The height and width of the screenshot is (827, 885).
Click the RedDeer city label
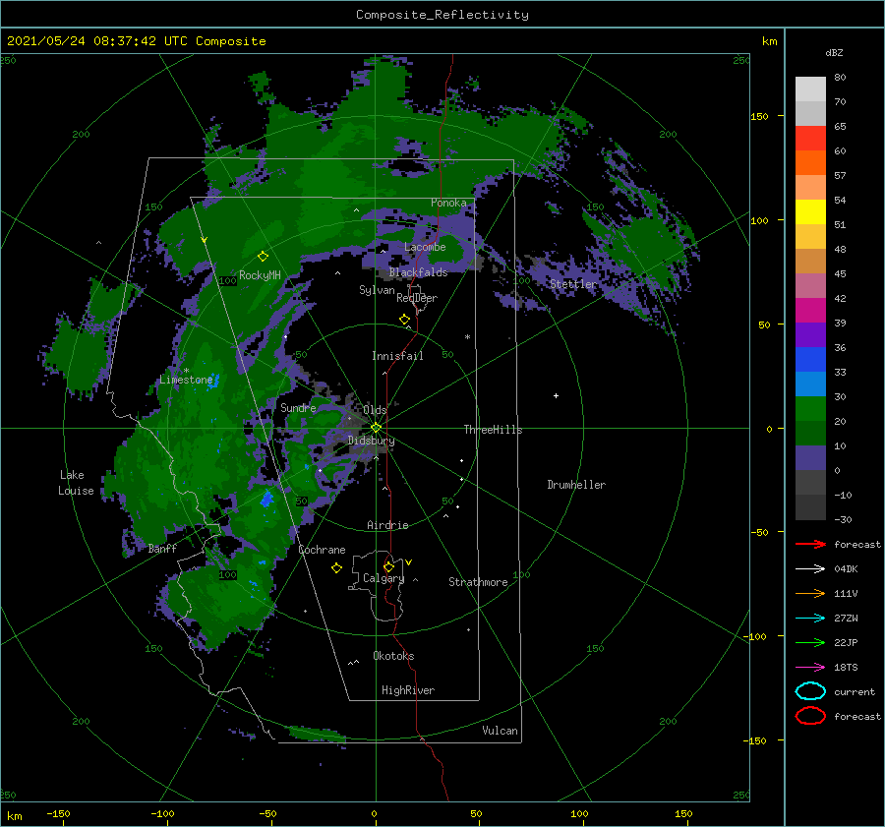(x=417, y=298)
